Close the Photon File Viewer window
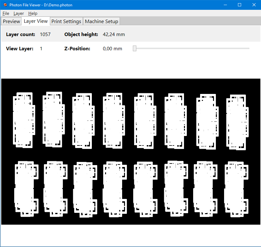The image size is (261, 247). 254,5
